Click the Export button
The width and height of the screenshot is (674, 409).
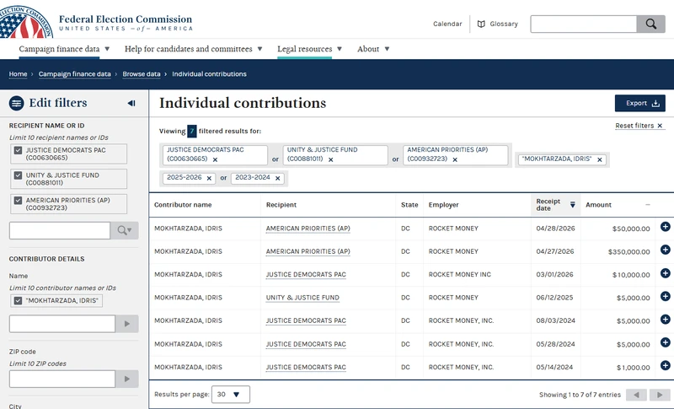pos(640,103)
